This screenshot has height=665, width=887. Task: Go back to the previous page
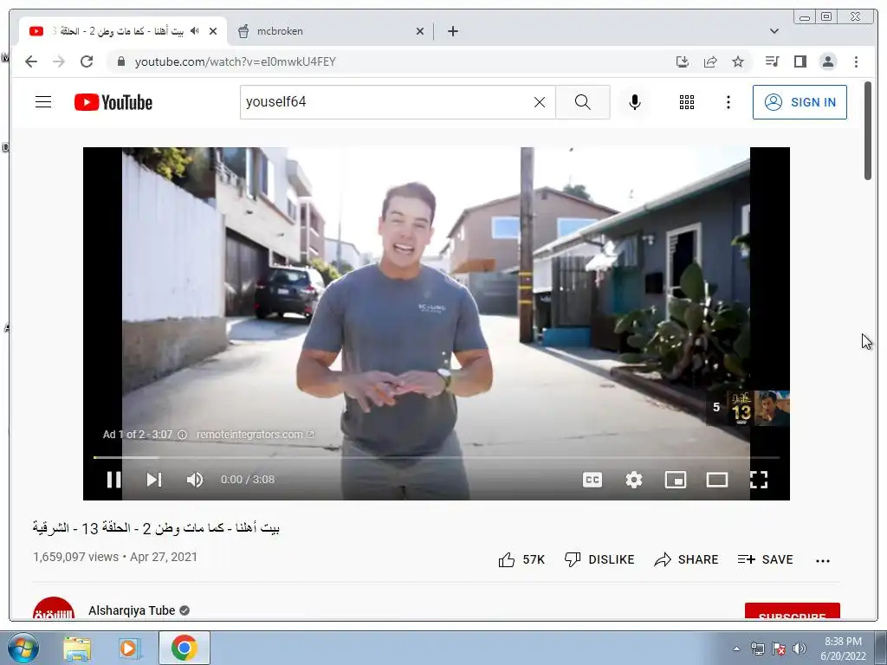(x=31, y=61)
